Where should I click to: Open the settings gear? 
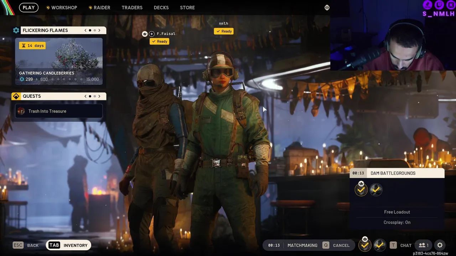[x=440, y=245]
